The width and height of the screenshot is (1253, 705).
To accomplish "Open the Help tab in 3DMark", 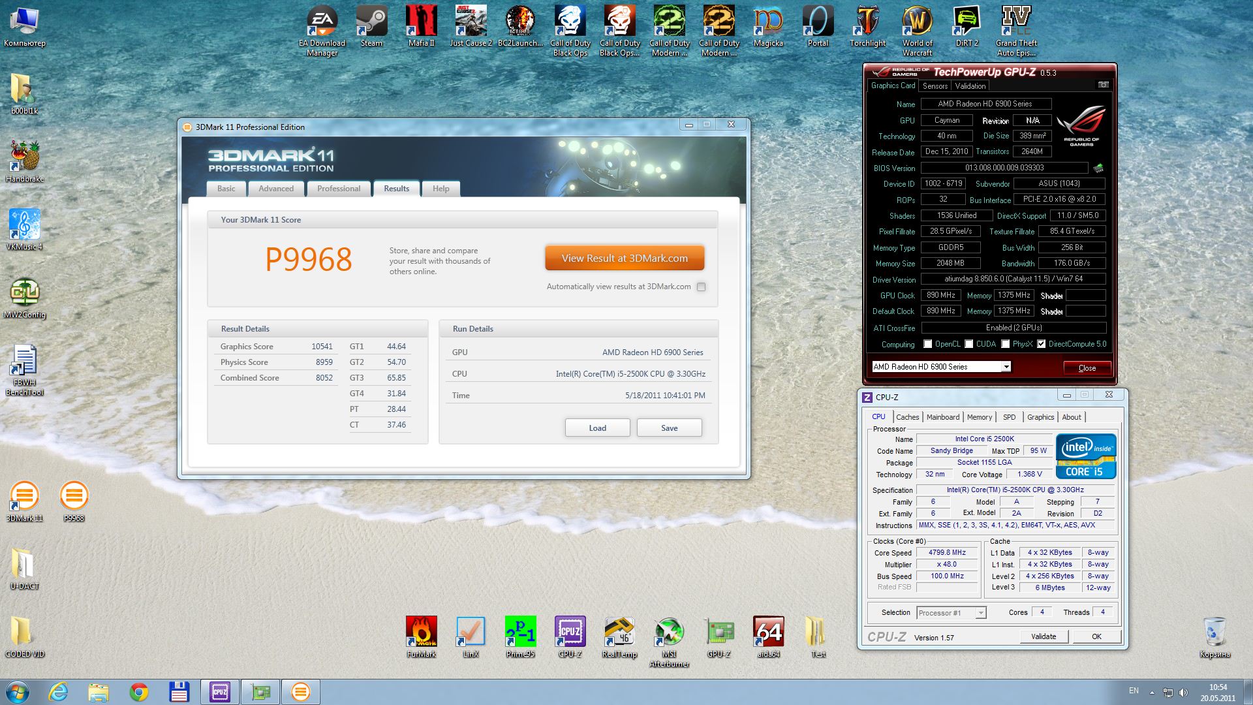I will [x=441, y=189].
